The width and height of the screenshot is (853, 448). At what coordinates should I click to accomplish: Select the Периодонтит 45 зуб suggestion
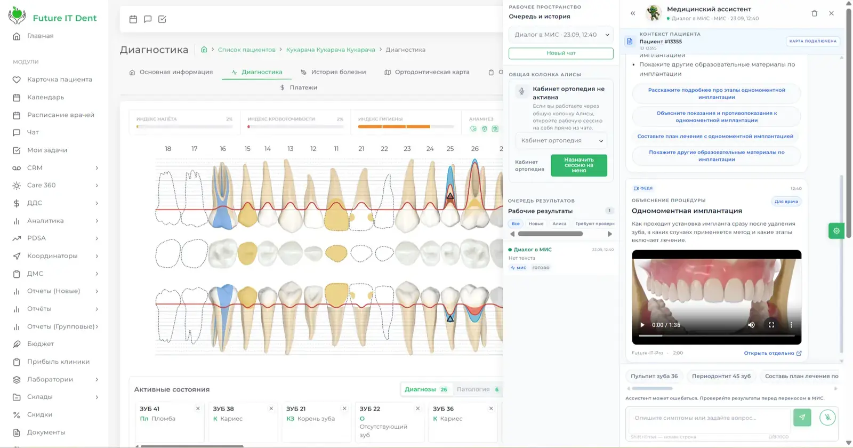721,376
